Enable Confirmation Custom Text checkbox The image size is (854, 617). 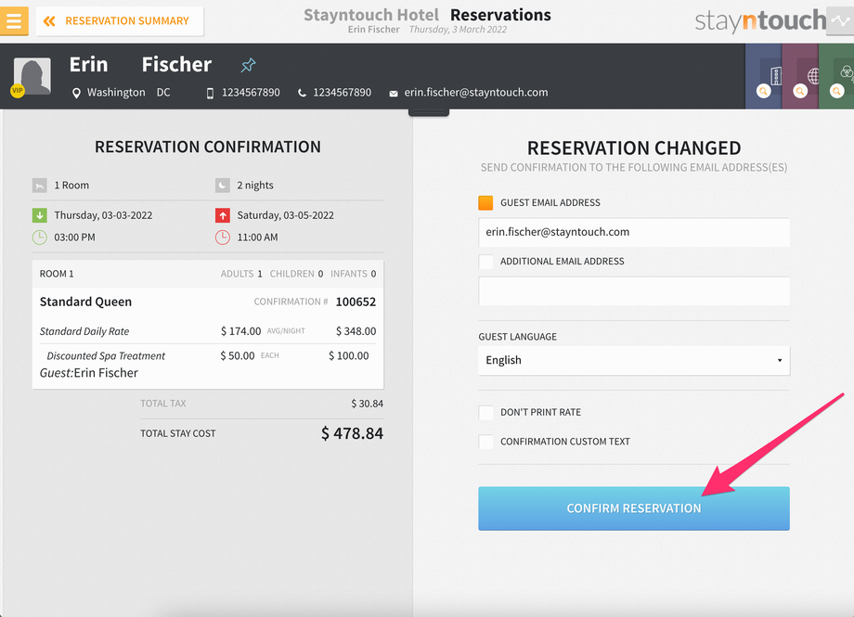pos(485,442)
